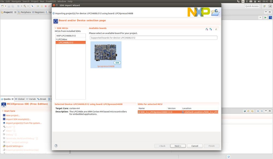Select SDK_2.x_LPCXpresso54608 row in SDK table

pyautogui.click(x=178, y=112)
